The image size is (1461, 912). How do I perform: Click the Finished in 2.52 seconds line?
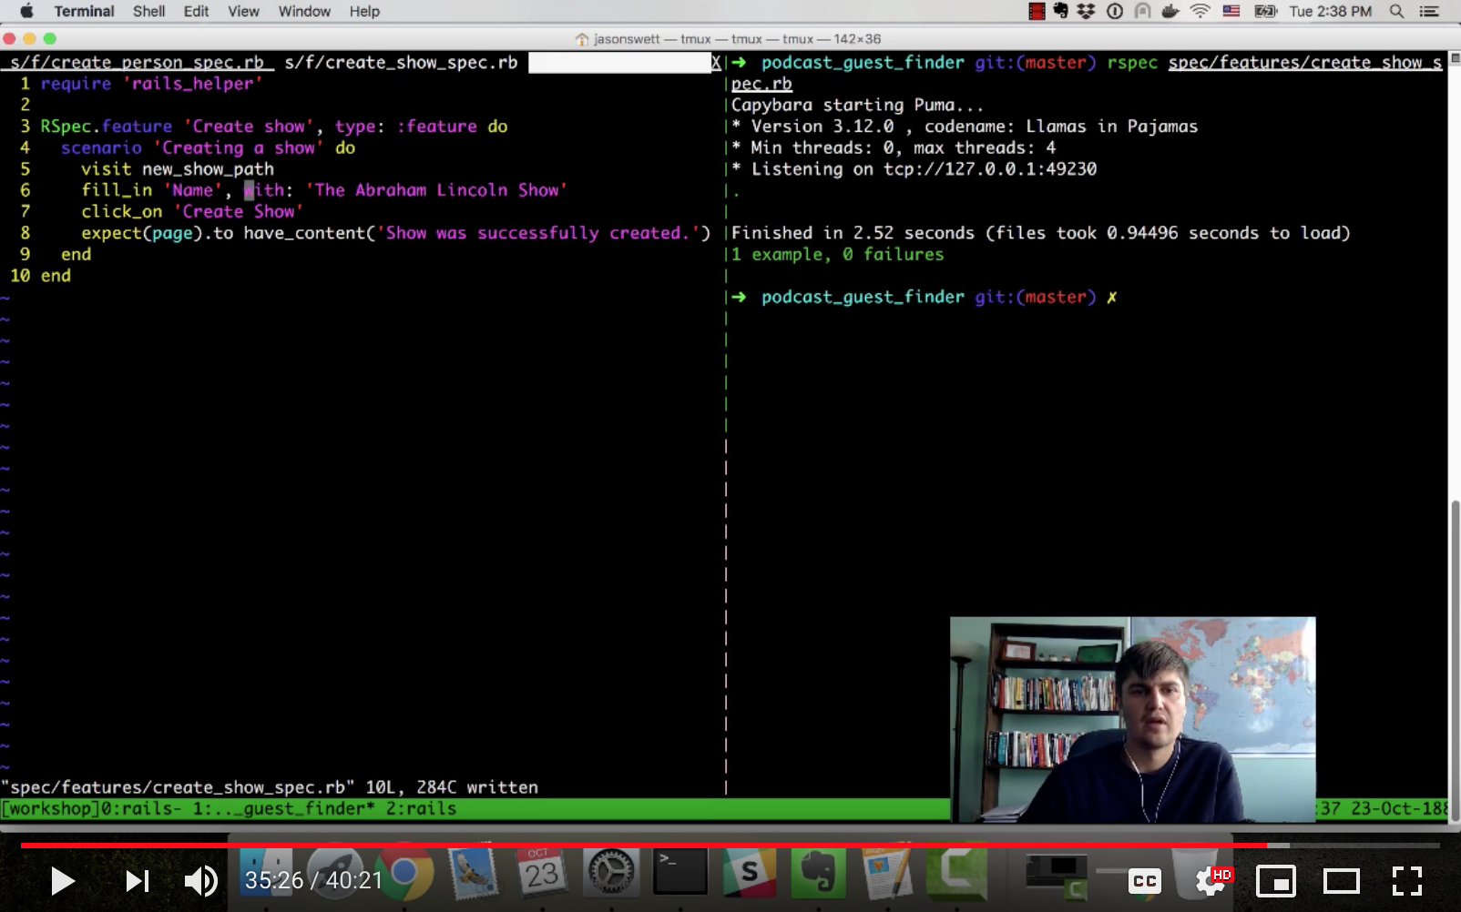coord(1040,233)
